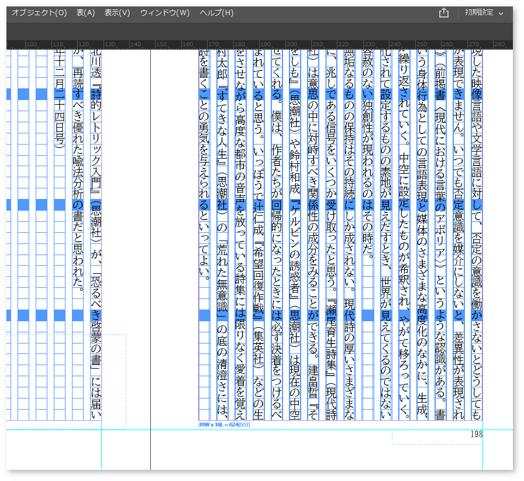The width and height of the screenshot is (524, 481).
Task: Click the horizontal ruler at the 100 mark
Action: click(32, 44)
